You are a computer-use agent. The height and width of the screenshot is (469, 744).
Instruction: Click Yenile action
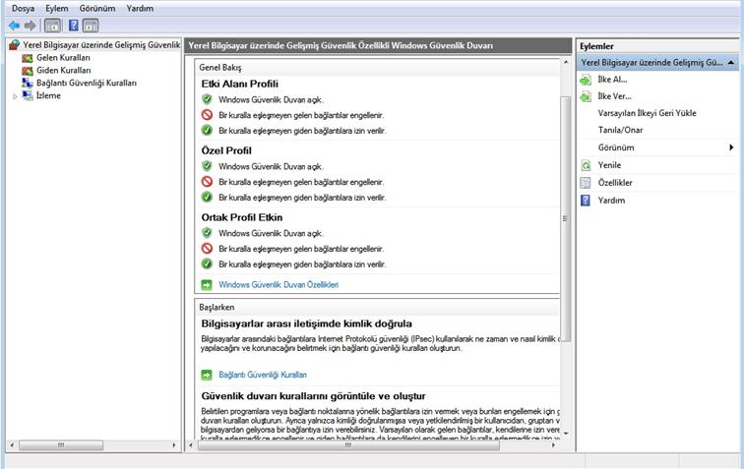point(610,165)
